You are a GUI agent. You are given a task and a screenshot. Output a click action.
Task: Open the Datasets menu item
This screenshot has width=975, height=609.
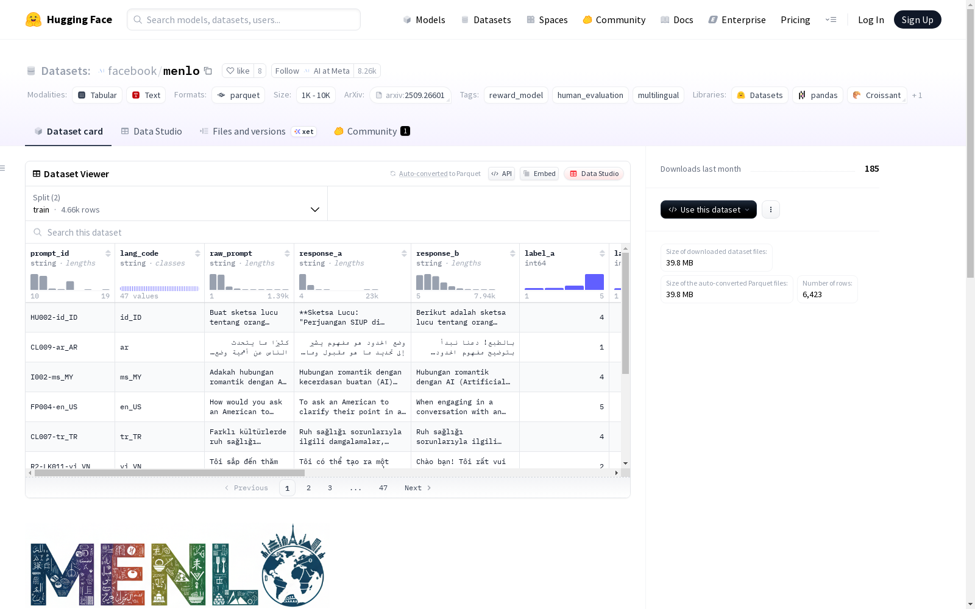point(486,19)
